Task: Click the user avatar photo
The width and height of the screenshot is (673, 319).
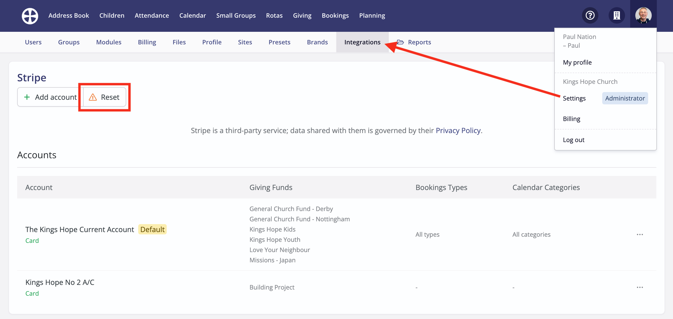Action: point(643,15)
